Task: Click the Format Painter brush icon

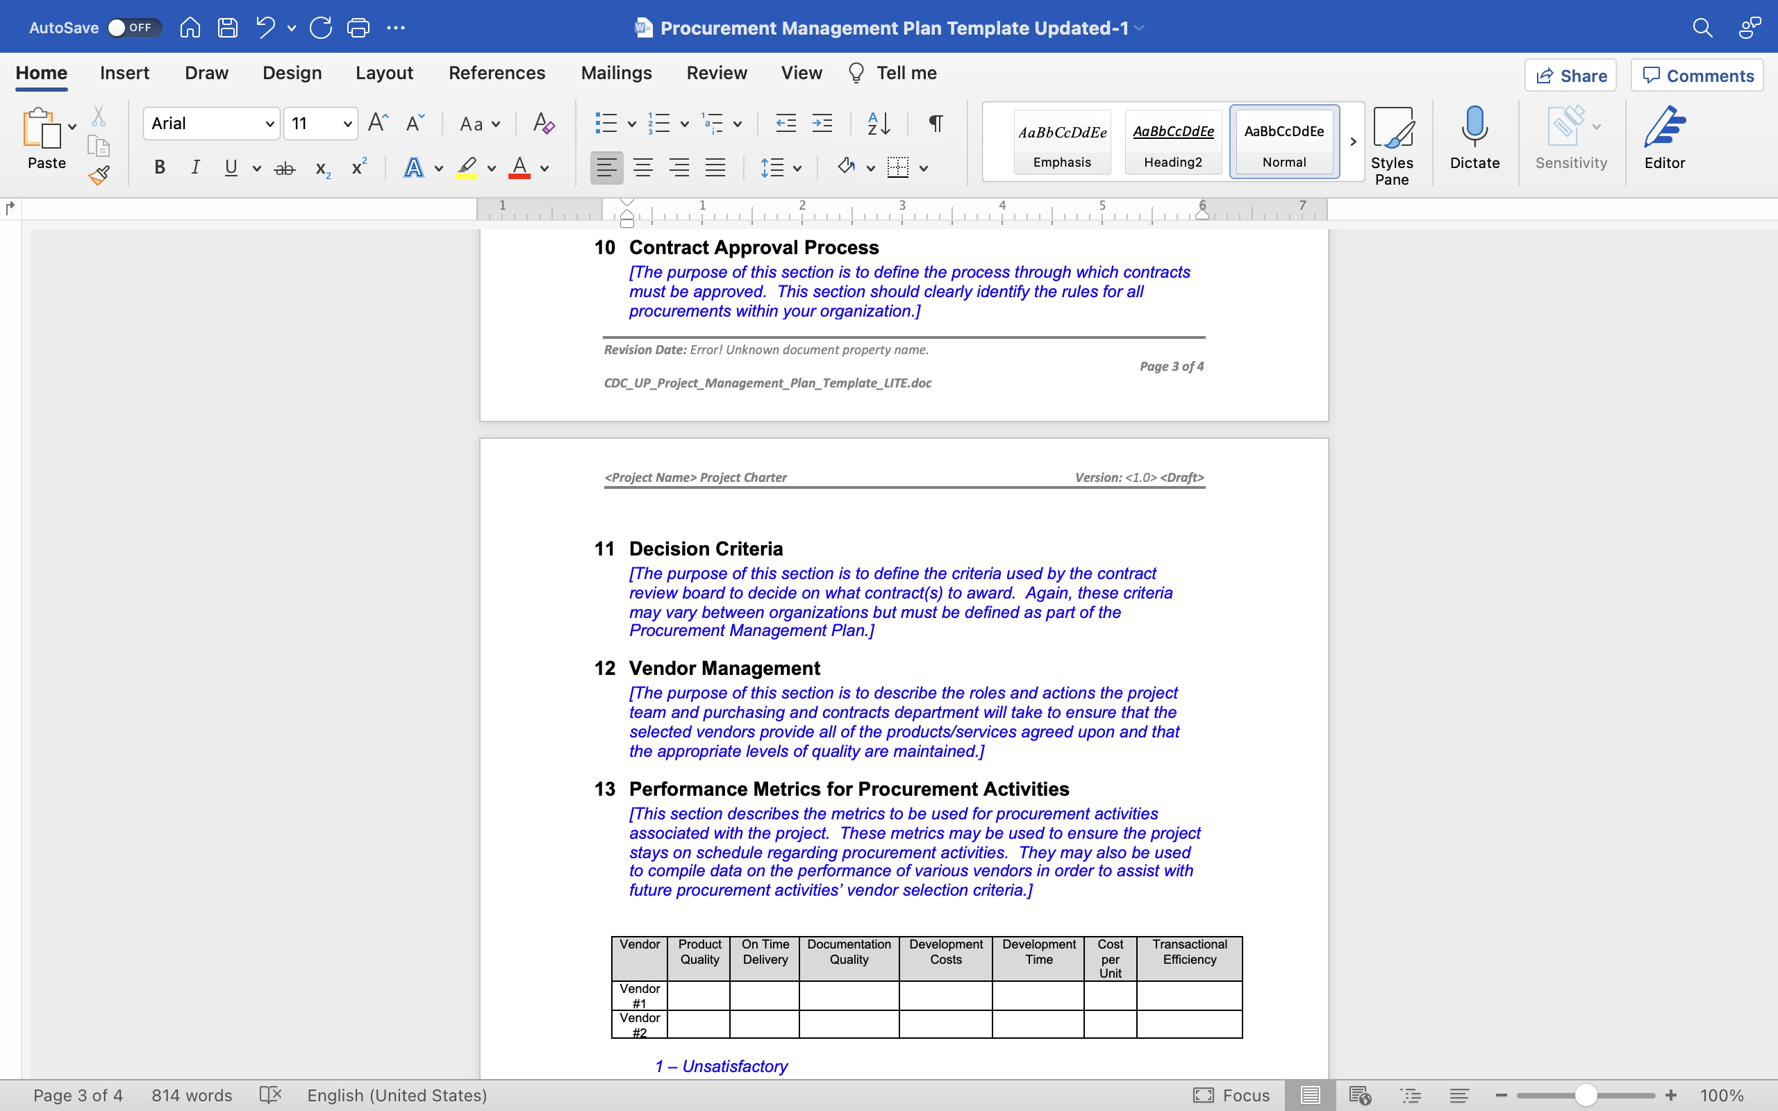Action: (99, 175)
